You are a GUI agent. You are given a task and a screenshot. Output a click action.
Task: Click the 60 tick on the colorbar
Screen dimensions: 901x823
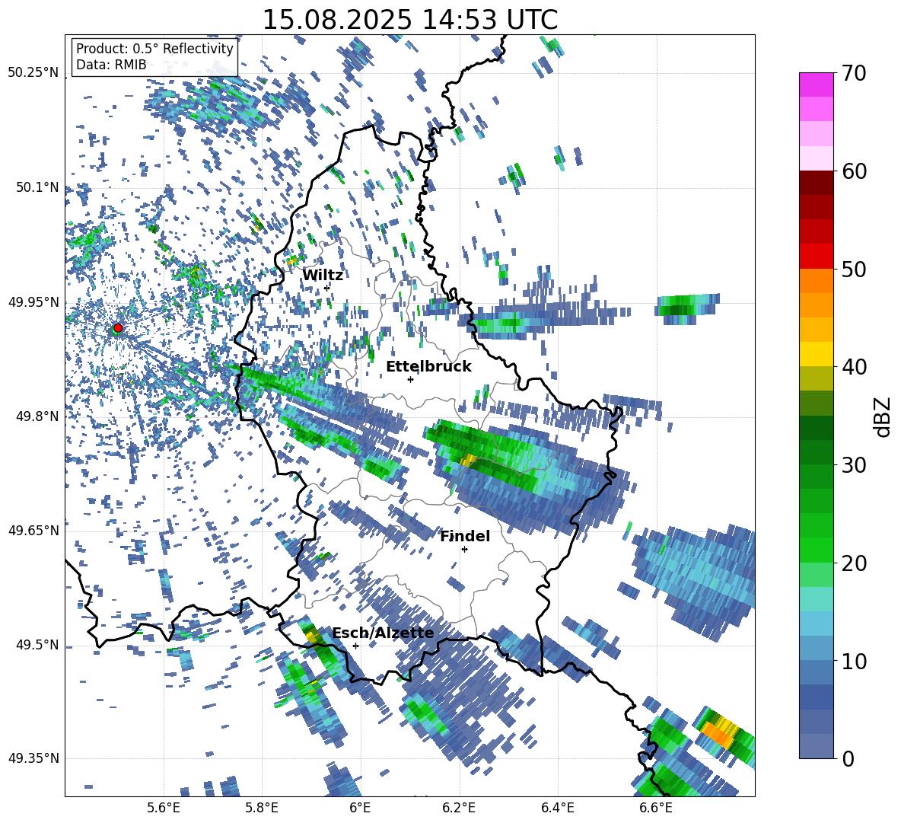(853, 171)
